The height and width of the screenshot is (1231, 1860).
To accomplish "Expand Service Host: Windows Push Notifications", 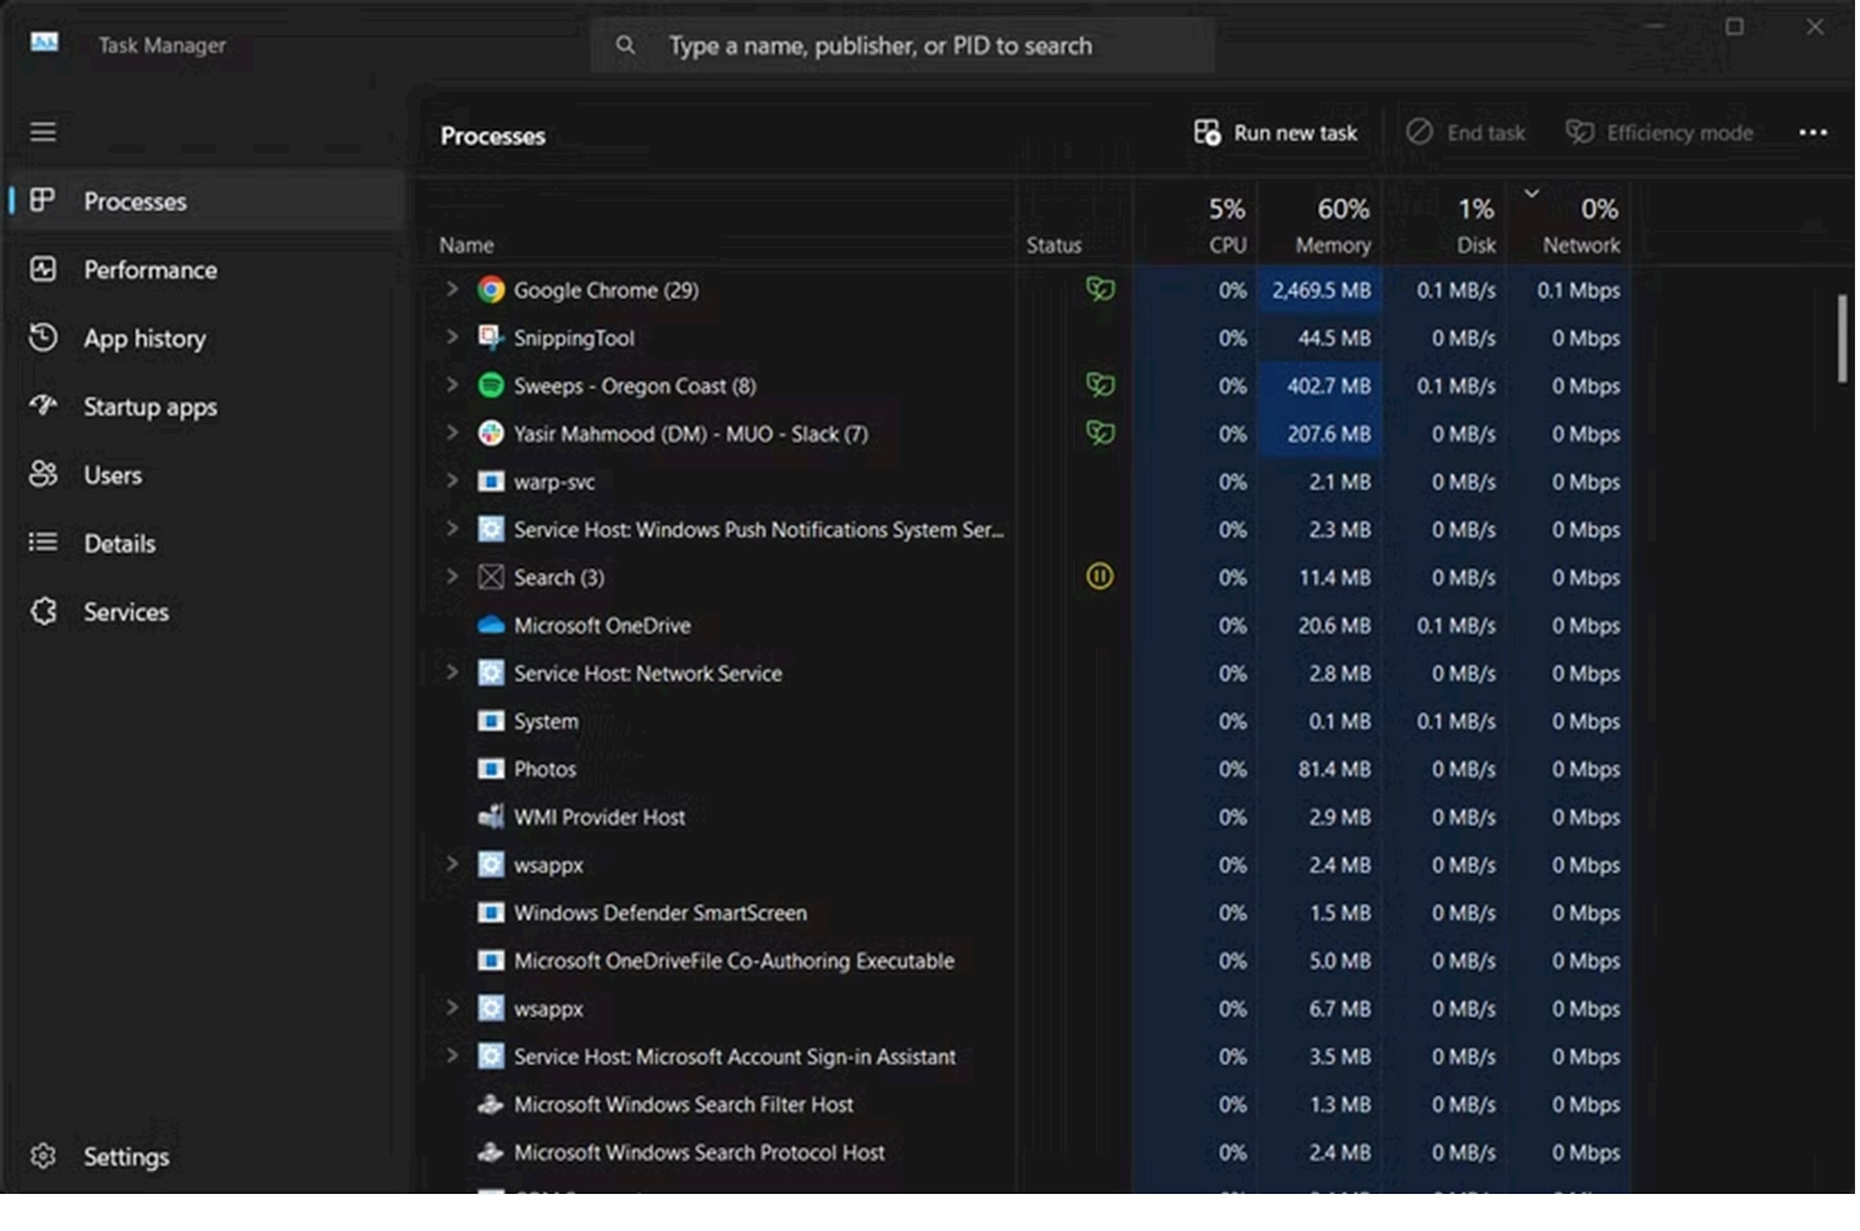I will [452, 528].
